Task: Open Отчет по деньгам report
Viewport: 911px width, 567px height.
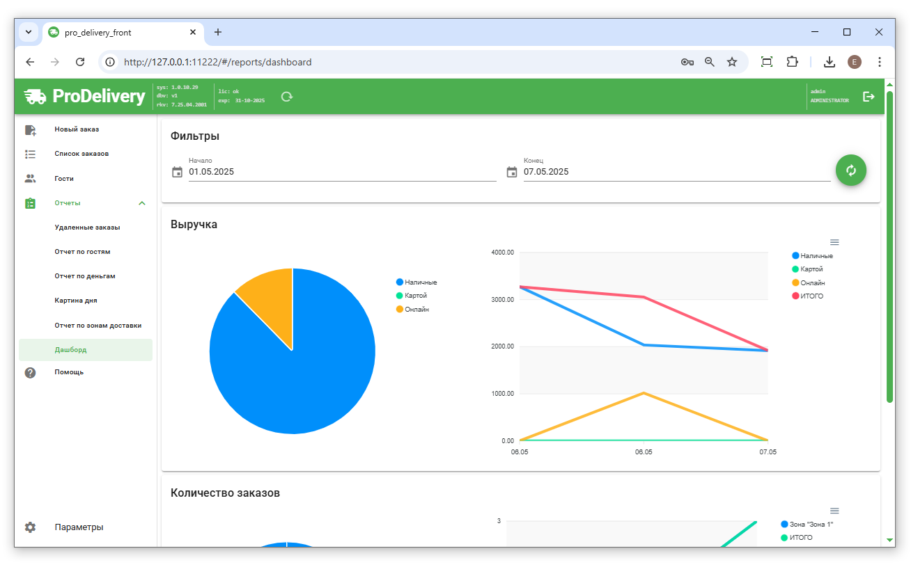Action: [x=85, y=276]
